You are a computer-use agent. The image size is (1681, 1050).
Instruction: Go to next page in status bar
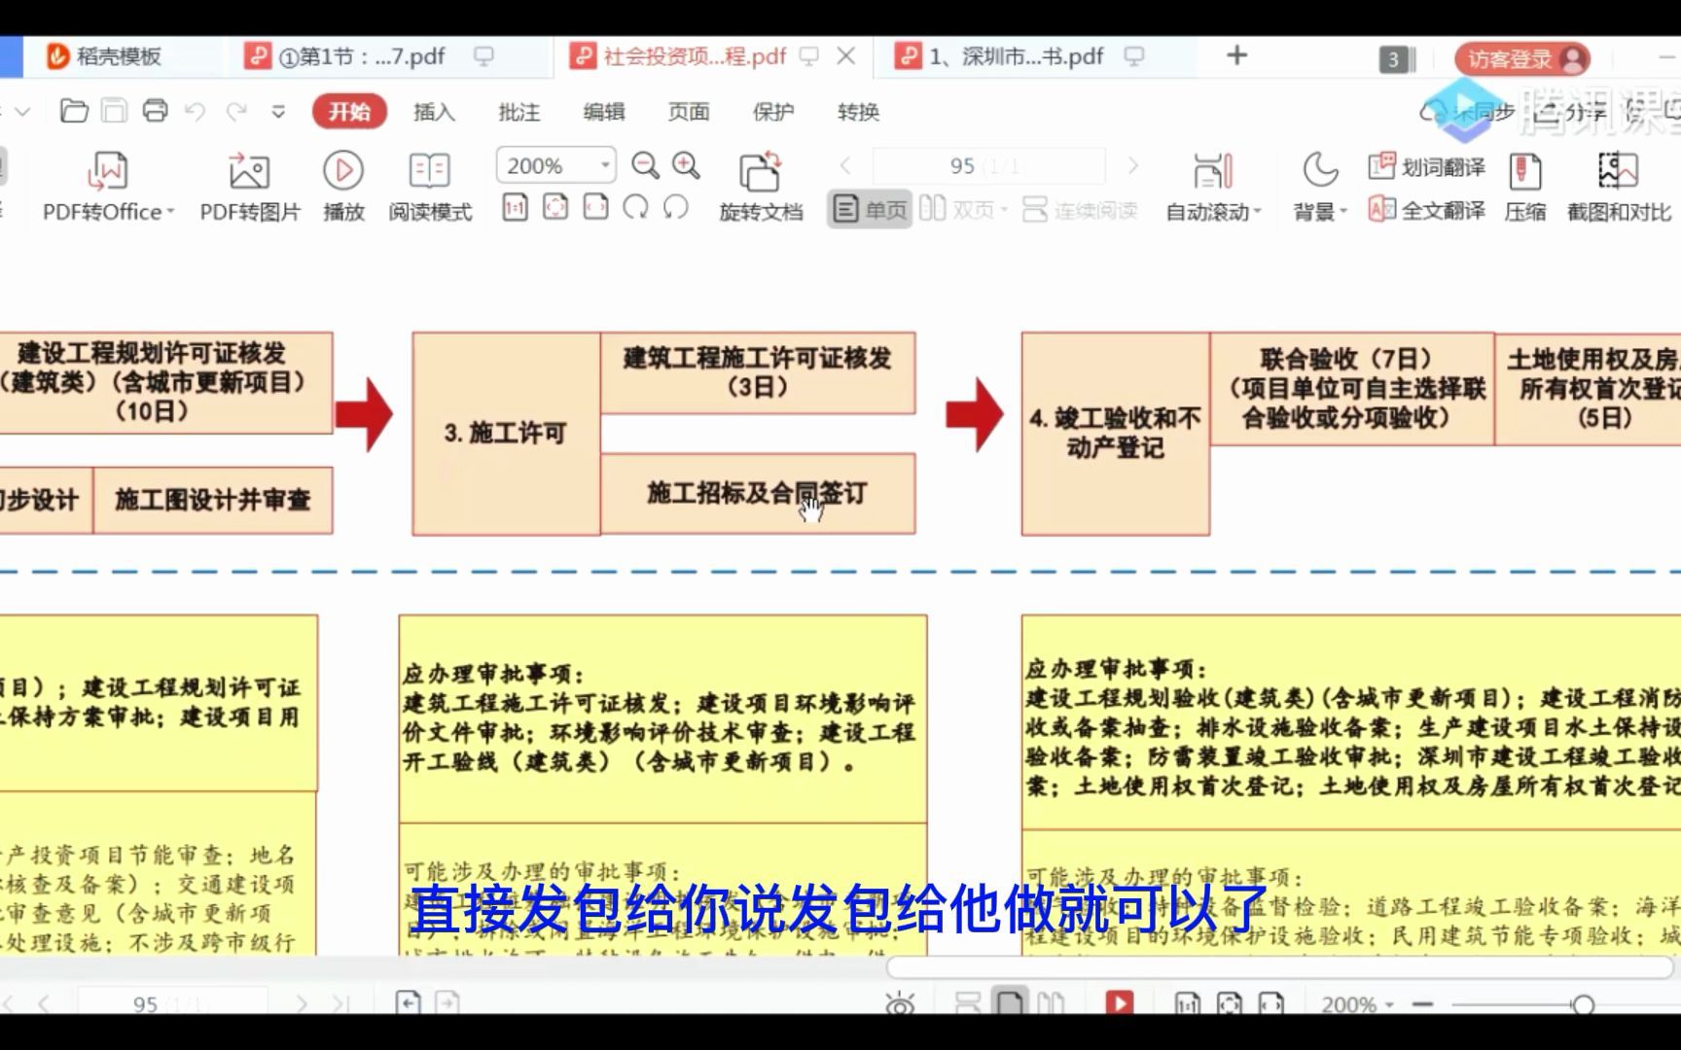point(302,1003)
